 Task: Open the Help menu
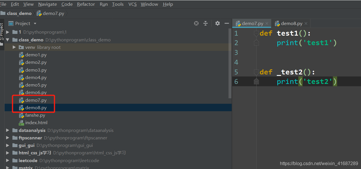(x=168, y=4)
